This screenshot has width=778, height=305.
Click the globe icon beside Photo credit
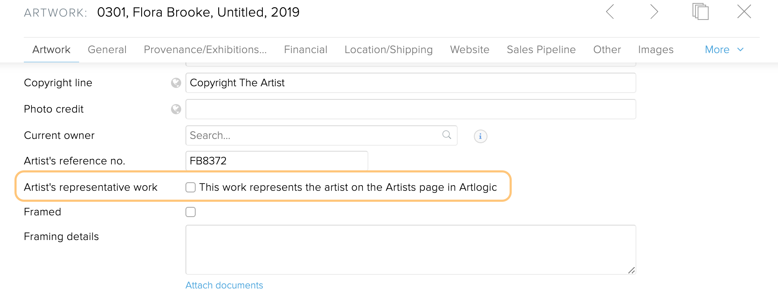pos(176,109)
